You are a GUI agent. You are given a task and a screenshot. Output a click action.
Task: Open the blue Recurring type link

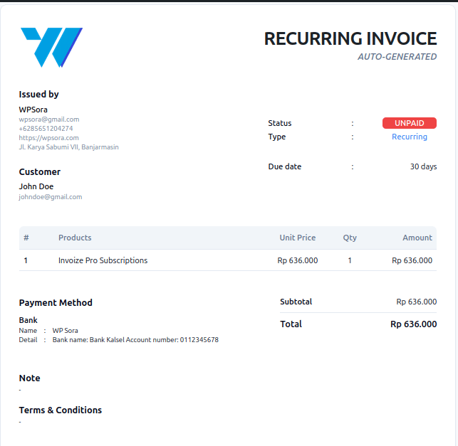coord(409,137)
